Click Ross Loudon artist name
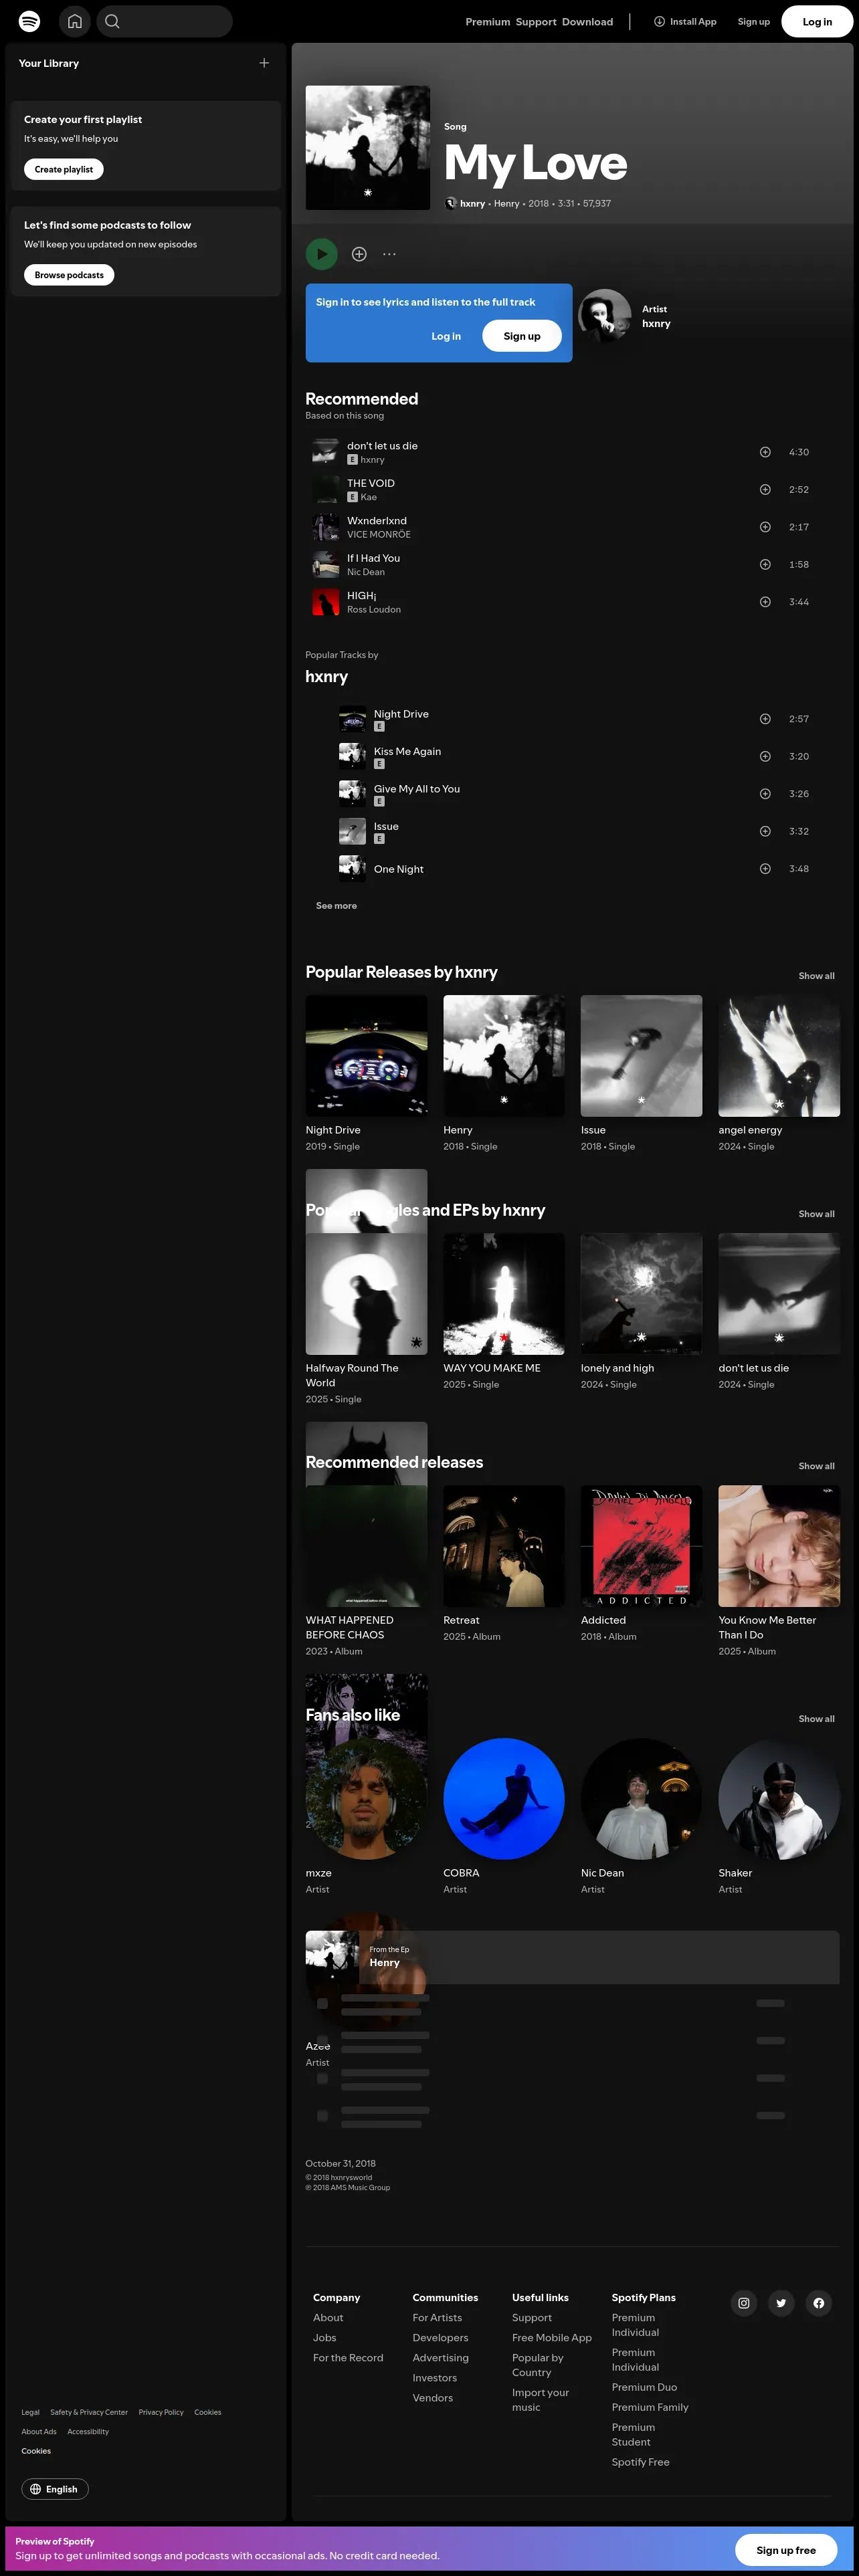 [x=374, y=610]
